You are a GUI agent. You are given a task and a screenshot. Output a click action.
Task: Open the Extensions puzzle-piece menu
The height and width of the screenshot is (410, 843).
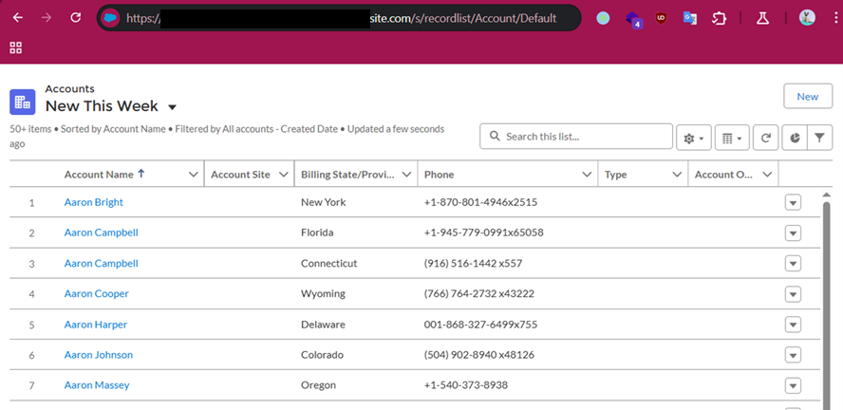[x=719, y=18]
